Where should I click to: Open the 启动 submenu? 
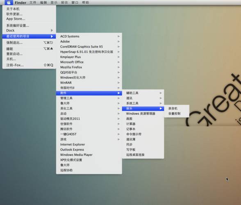(x=89, y=114)
